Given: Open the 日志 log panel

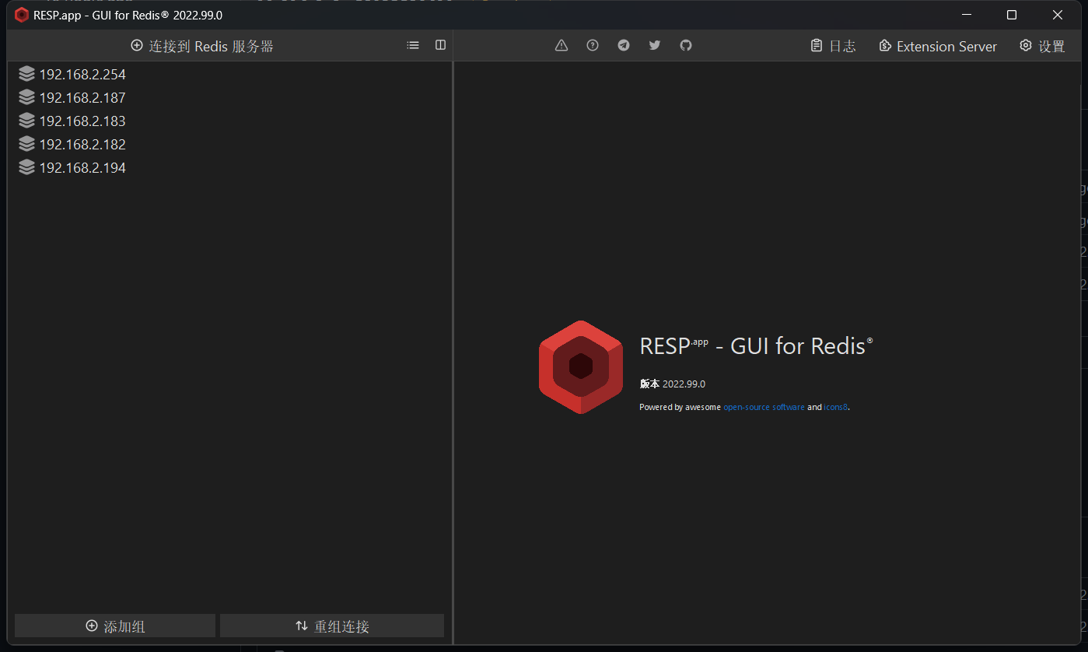Looking at the screenshot, I should (833, 47).
